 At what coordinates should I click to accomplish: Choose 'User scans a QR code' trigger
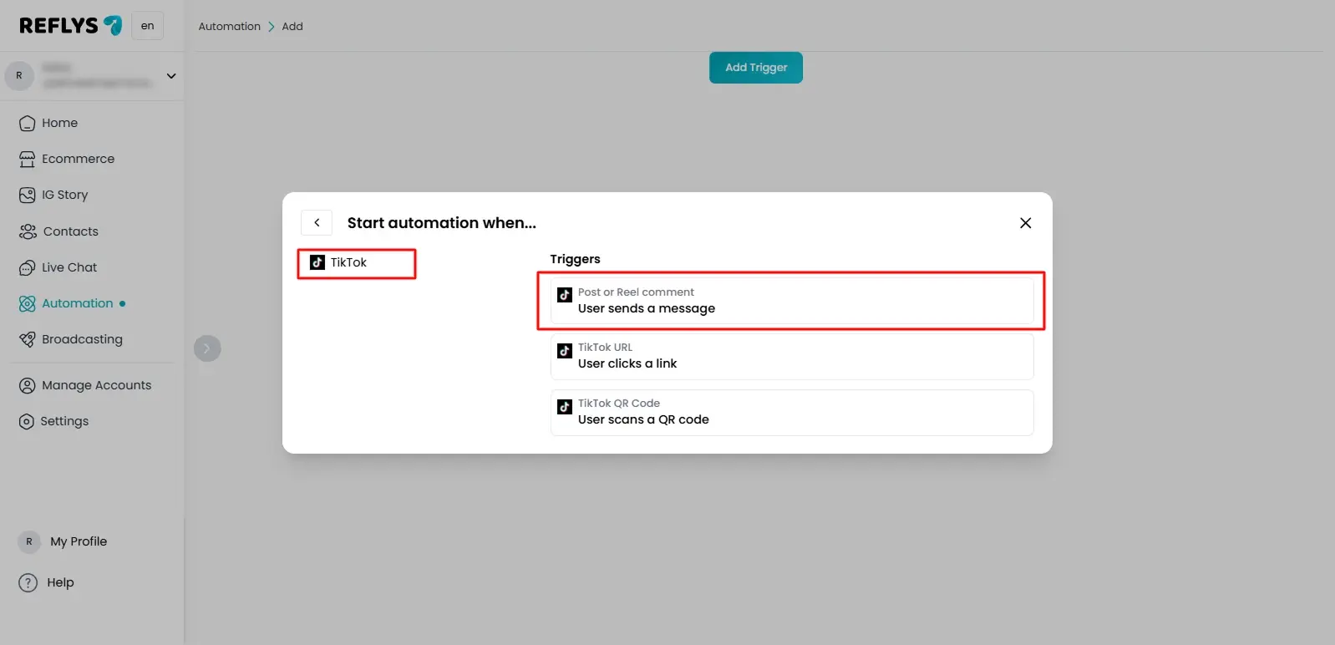point(791,412)
